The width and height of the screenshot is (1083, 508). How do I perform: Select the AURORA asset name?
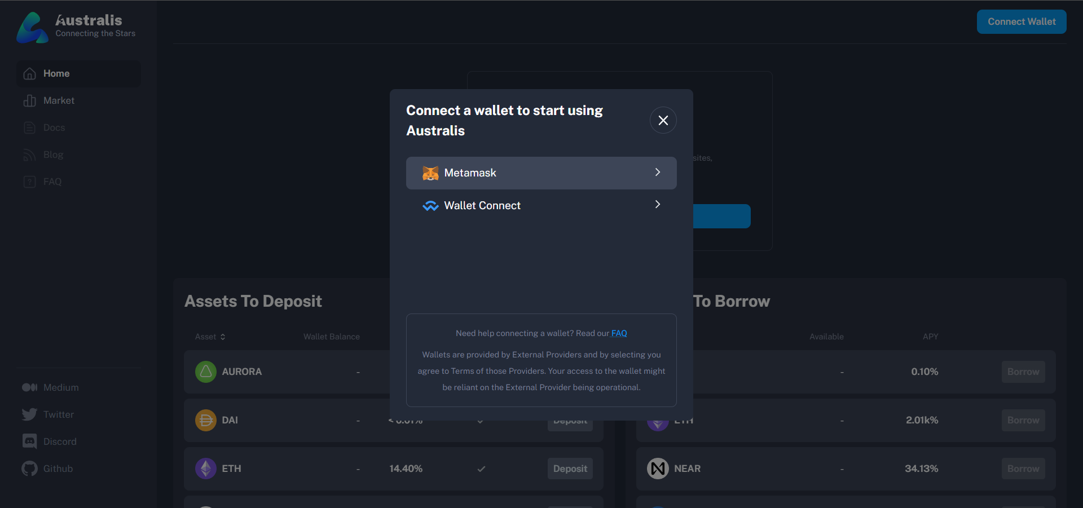click(242, 372)
